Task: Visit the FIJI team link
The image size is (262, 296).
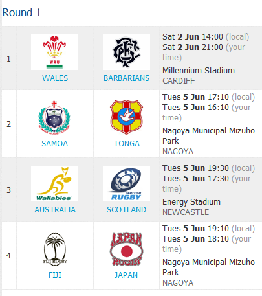Action: click(x=55, y=275)
